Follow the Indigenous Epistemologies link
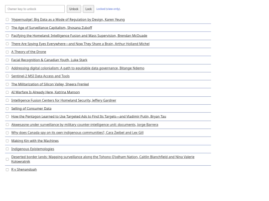Image resolution: width=269 pixels, height=201 pixels. tap(33, 149)
